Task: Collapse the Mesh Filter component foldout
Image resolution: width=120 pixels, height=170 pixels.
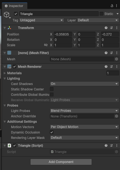Action: (5, 53)
